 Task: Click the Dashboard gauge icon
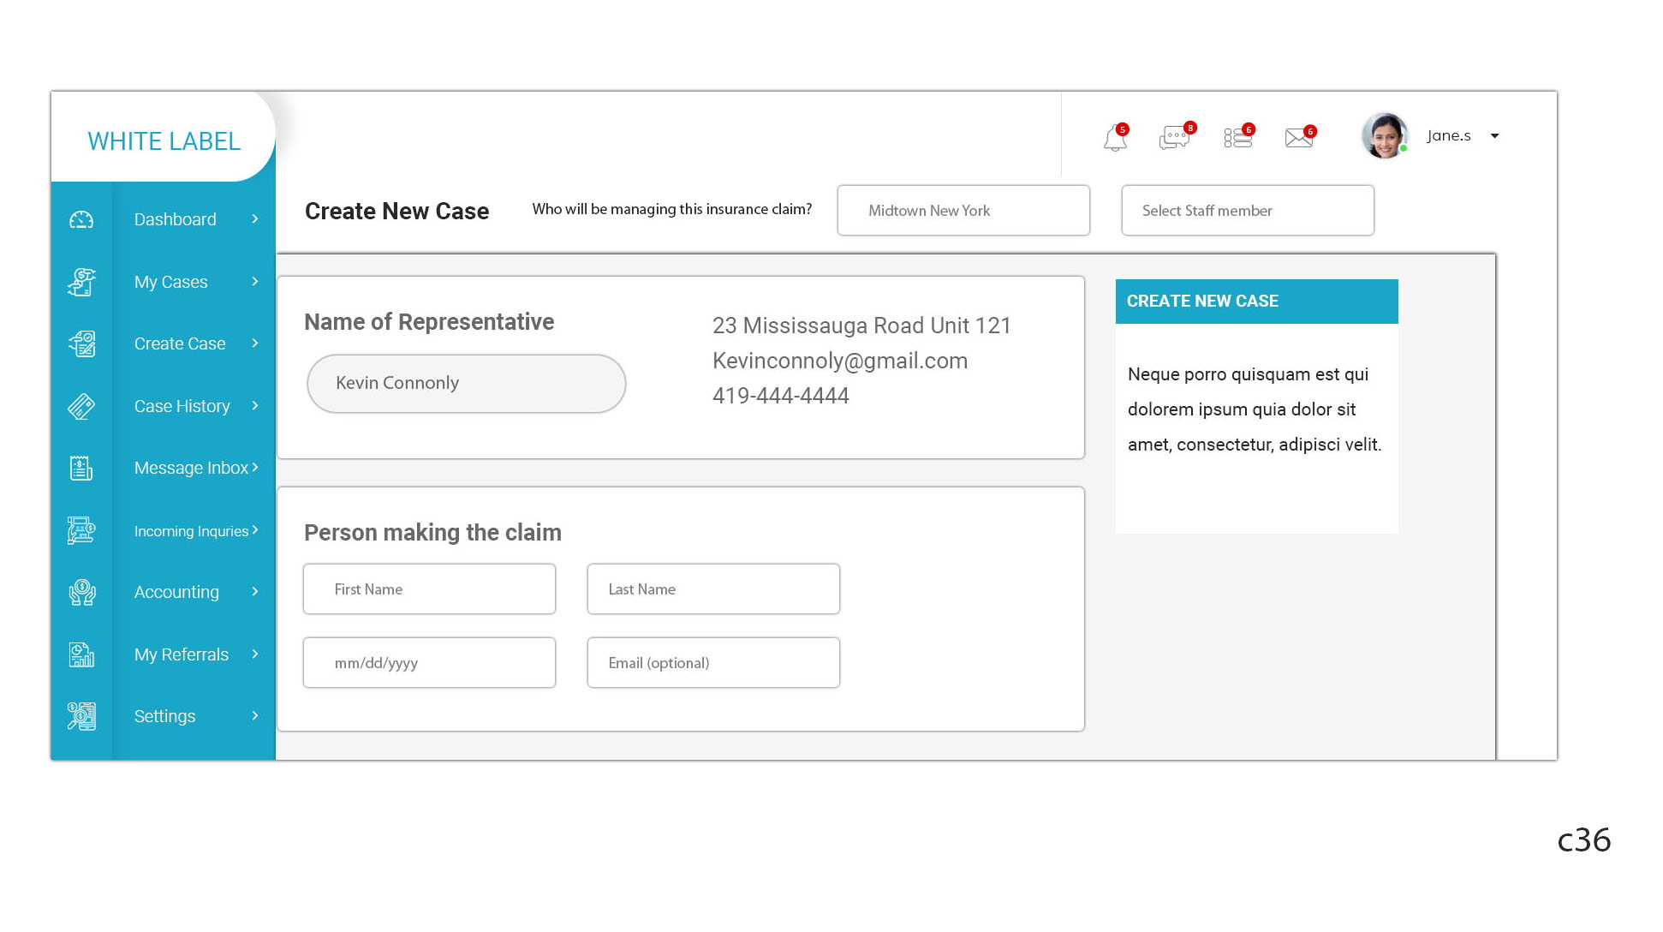tap(81, 220)
